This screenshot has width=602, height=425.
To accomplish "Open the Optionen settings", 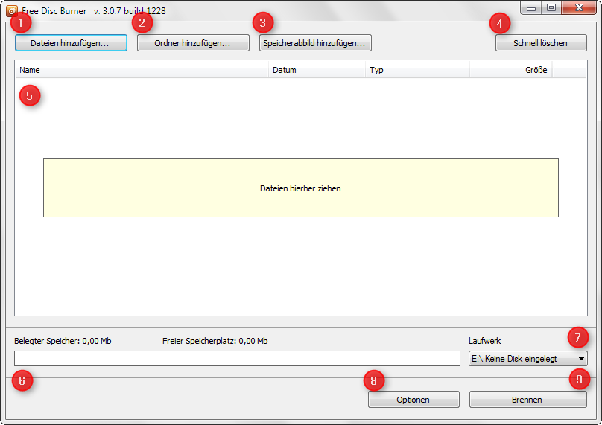I will point(414,400).
